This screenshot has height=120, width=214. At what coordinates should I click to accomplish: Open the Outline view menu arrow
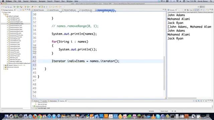point(208,101)
